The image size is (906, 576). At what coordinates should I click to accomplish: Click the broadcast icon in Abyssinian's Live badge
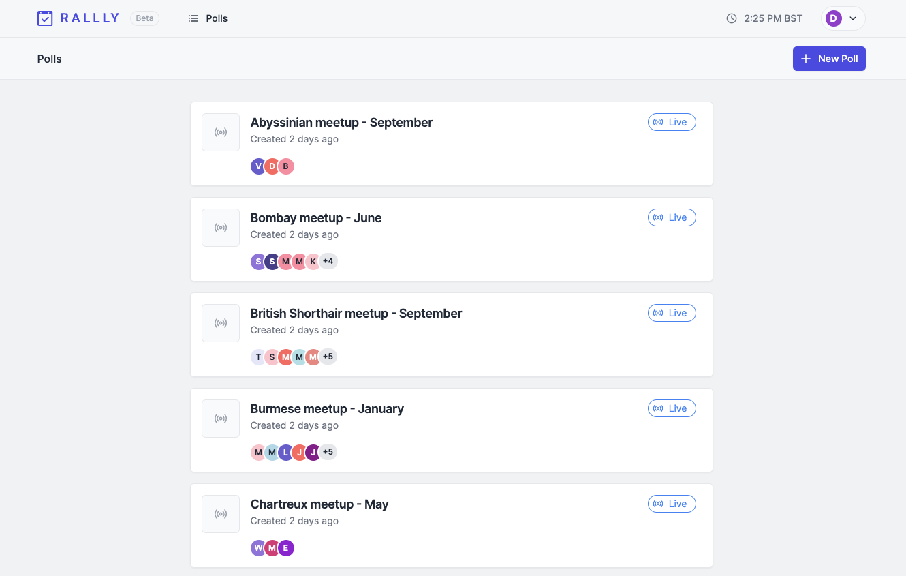click(659, 121)
